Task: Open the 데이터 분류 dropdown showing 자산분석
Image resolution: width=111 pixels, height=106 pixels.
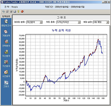Action: click(34, 22)
